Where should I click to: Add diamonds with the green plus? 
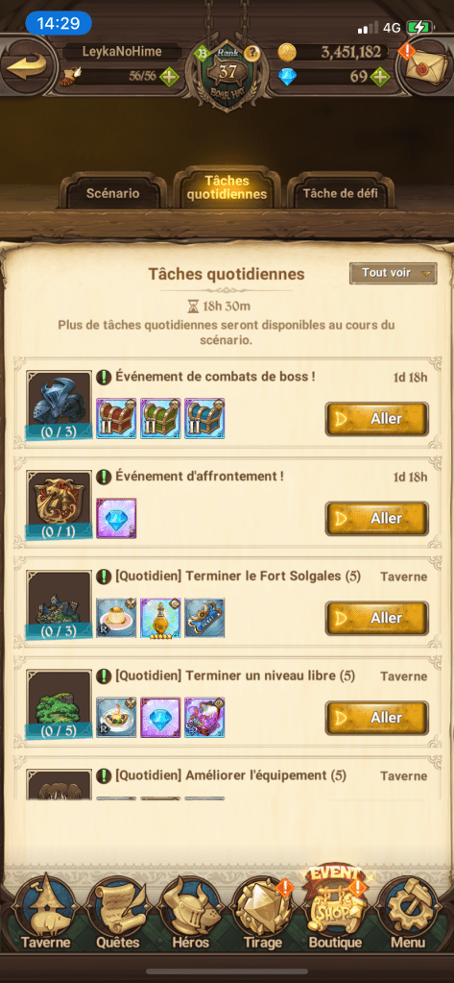click(x=380, y=77)
